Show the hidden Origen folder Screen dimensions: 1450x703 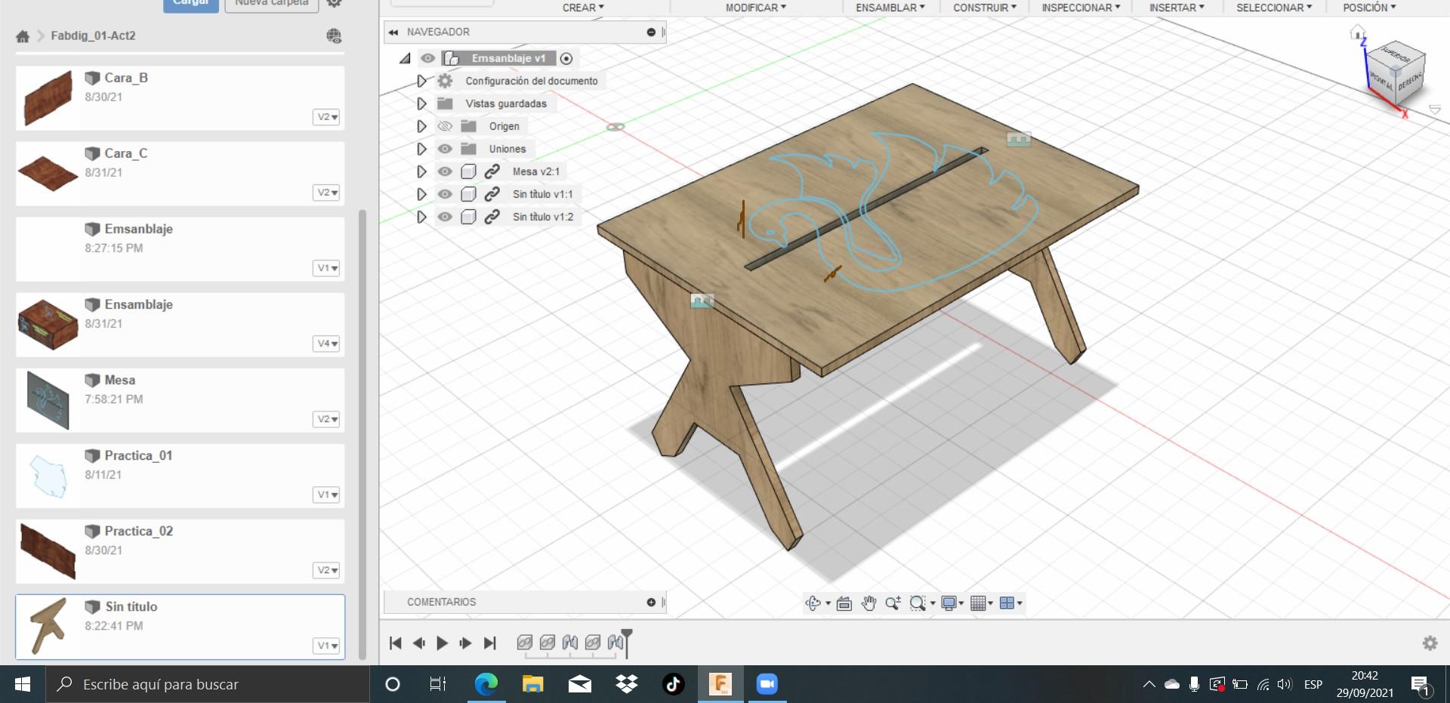445,126
